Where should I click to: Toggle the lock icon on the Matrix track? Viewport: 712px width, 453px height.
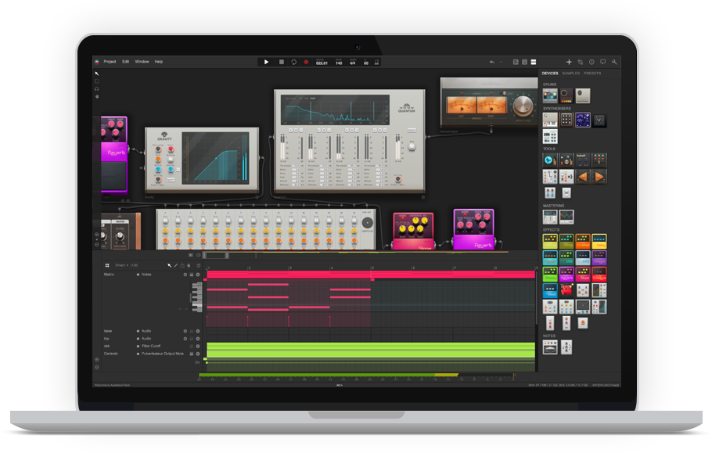(191, 274)
